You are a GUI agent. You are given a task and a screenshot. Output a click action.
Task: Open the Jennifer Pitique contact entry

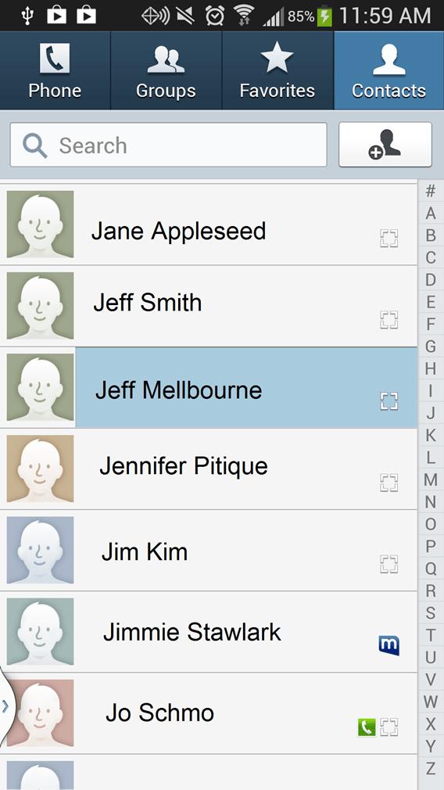tap(209, 469)
